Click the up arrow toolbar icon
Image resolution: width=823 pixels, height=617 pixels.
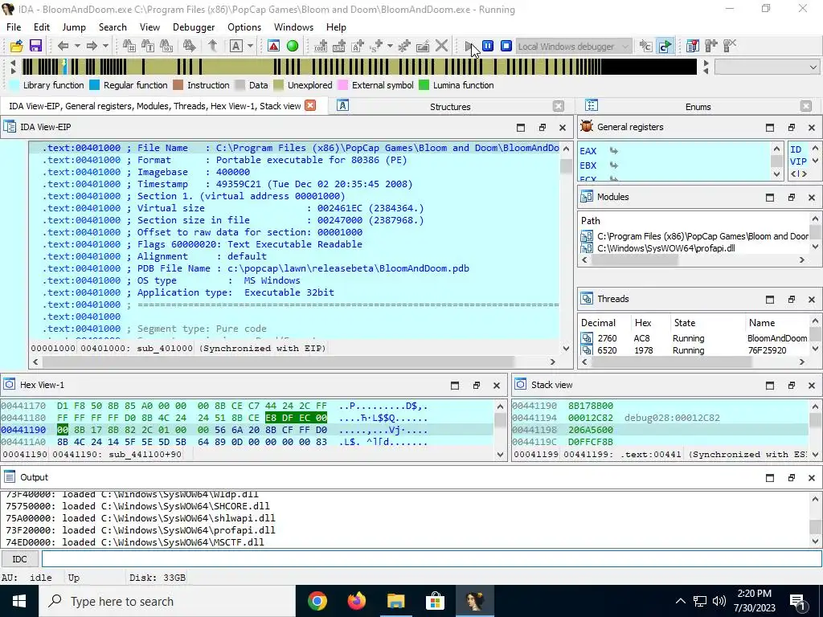(212, 46)
